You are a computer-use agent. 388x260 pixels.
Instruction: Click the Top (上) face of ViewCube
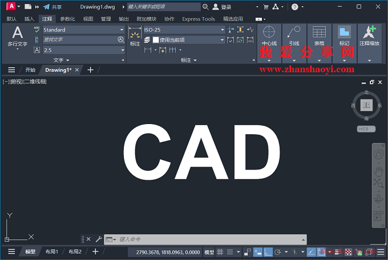(366, 105)
